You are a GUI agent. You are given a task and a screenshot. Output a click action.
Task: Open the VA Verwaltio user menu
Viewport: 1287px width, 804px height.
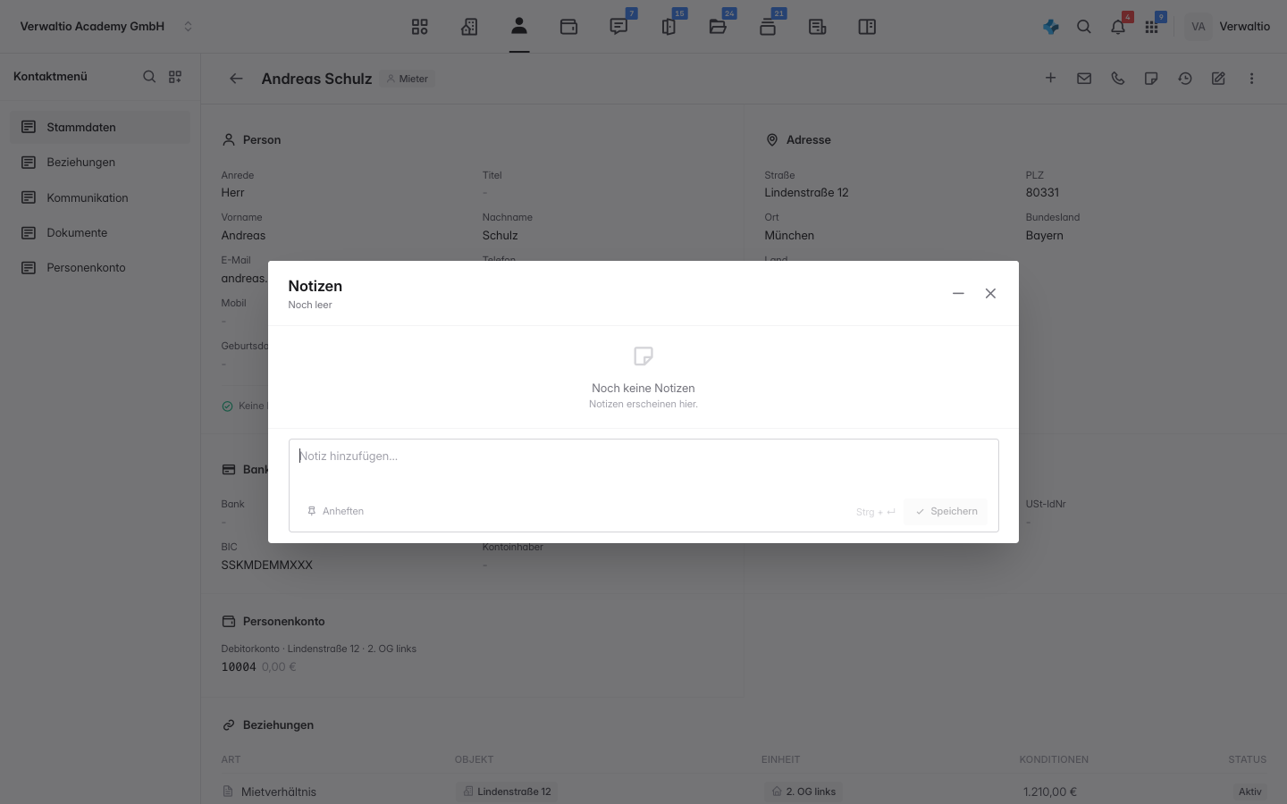(x=1229, y=27)
